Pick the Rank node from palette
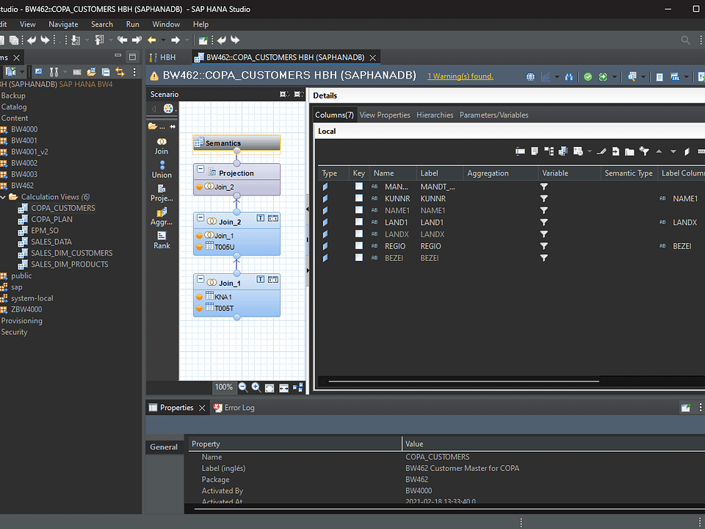The height and width of the screenshot is (529, 705). (x=162, y=240)
